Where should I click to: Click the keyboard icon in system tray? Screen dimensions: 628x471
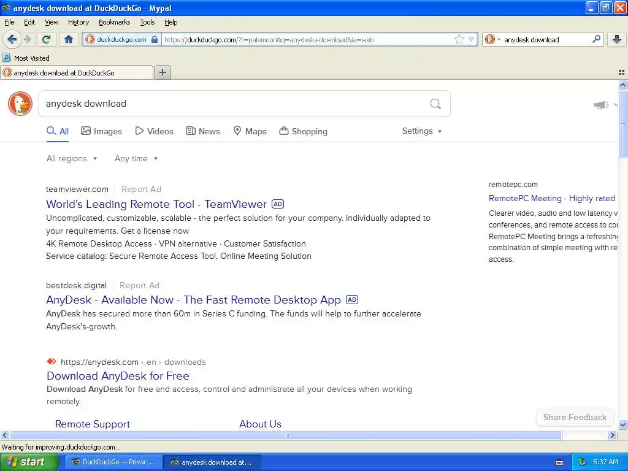pos(559,462)
